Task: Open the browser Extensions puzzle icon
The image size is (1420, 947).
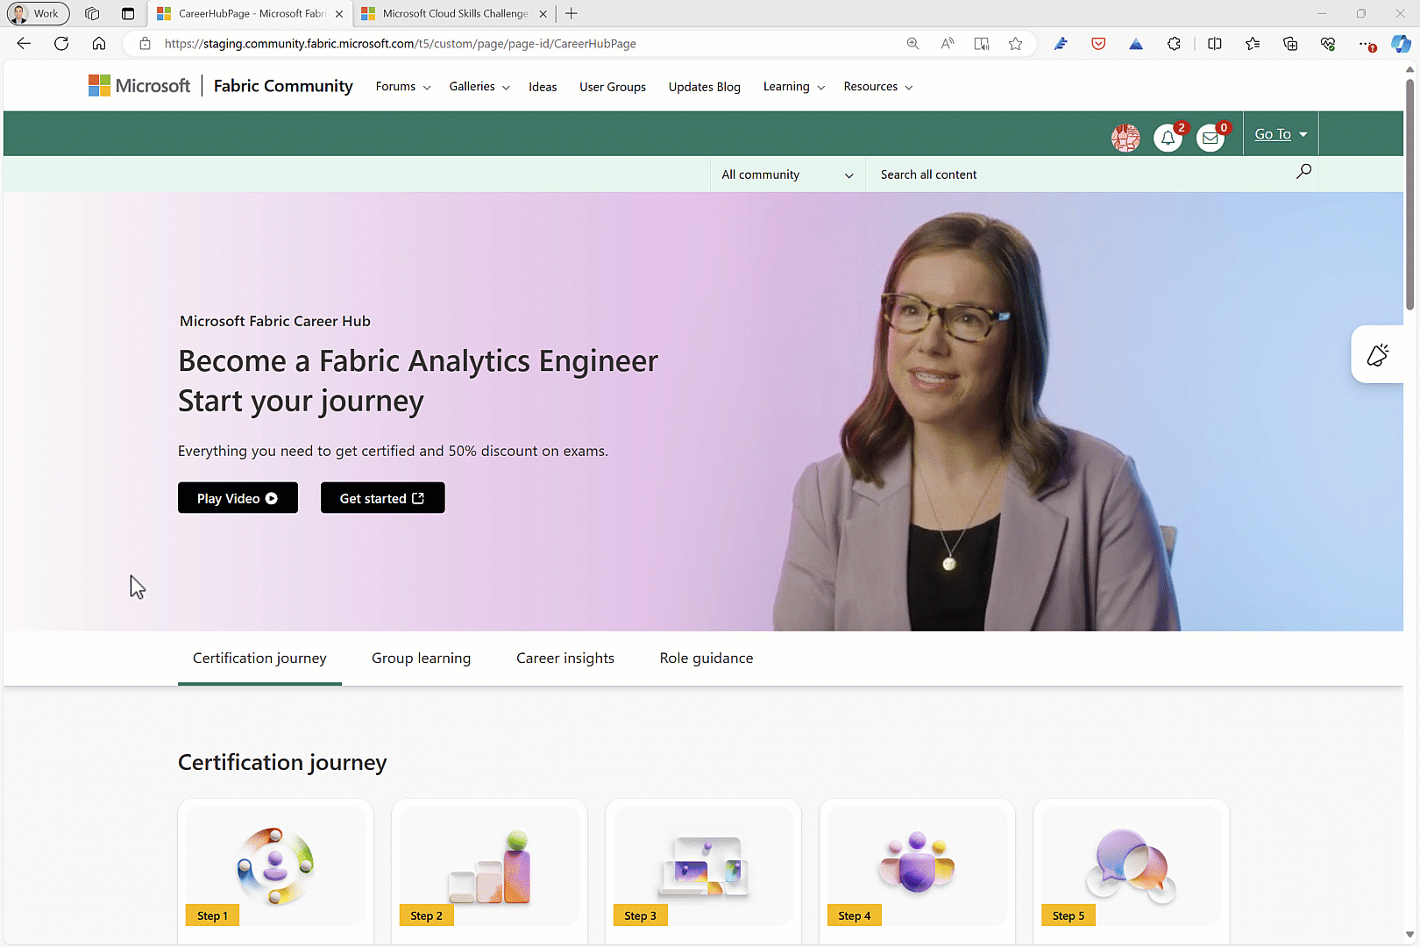Action: 1174,44
